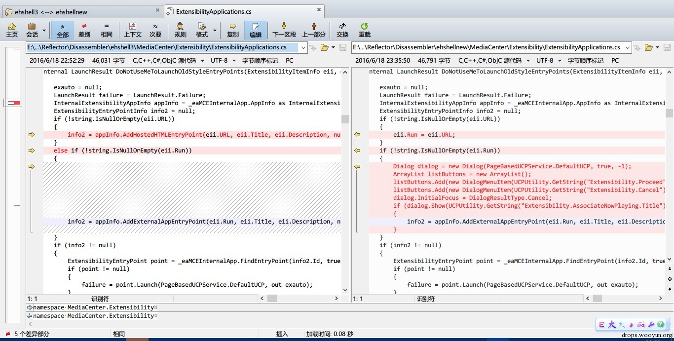Screen dimensions: 674x341
Task: Click the 复制 (Copy) arrow icon
Action: click(232, 30)
